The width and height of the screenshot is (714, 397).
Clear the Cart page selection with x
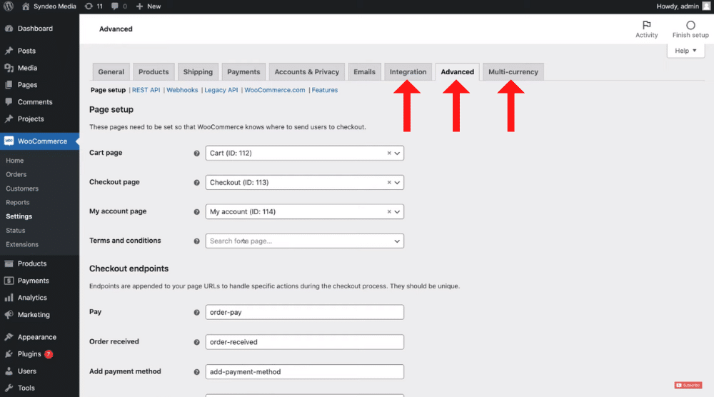(x=389, y=153)
